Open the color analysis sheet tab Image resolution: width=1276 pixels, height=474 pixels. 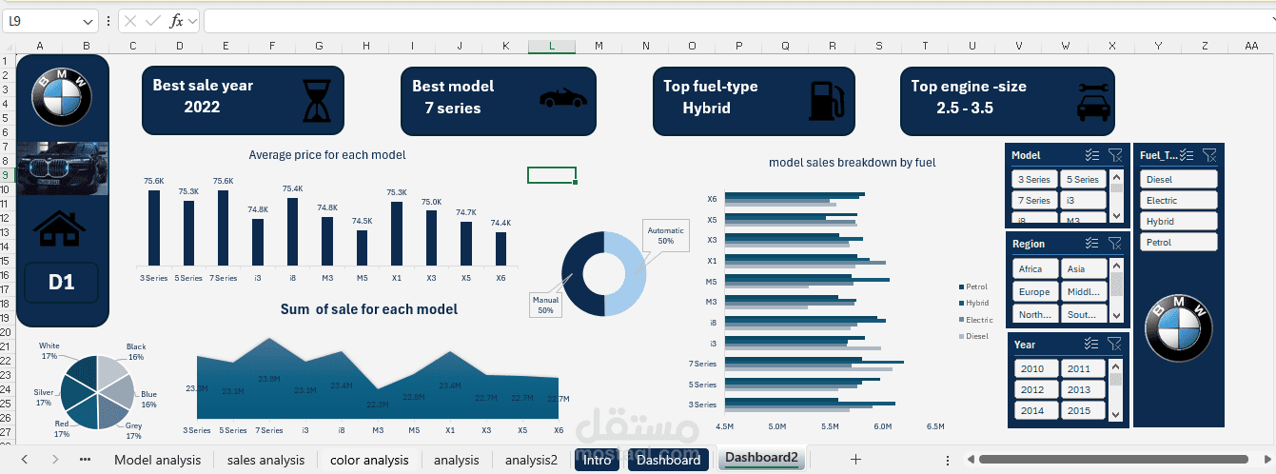tap(369, 460)
